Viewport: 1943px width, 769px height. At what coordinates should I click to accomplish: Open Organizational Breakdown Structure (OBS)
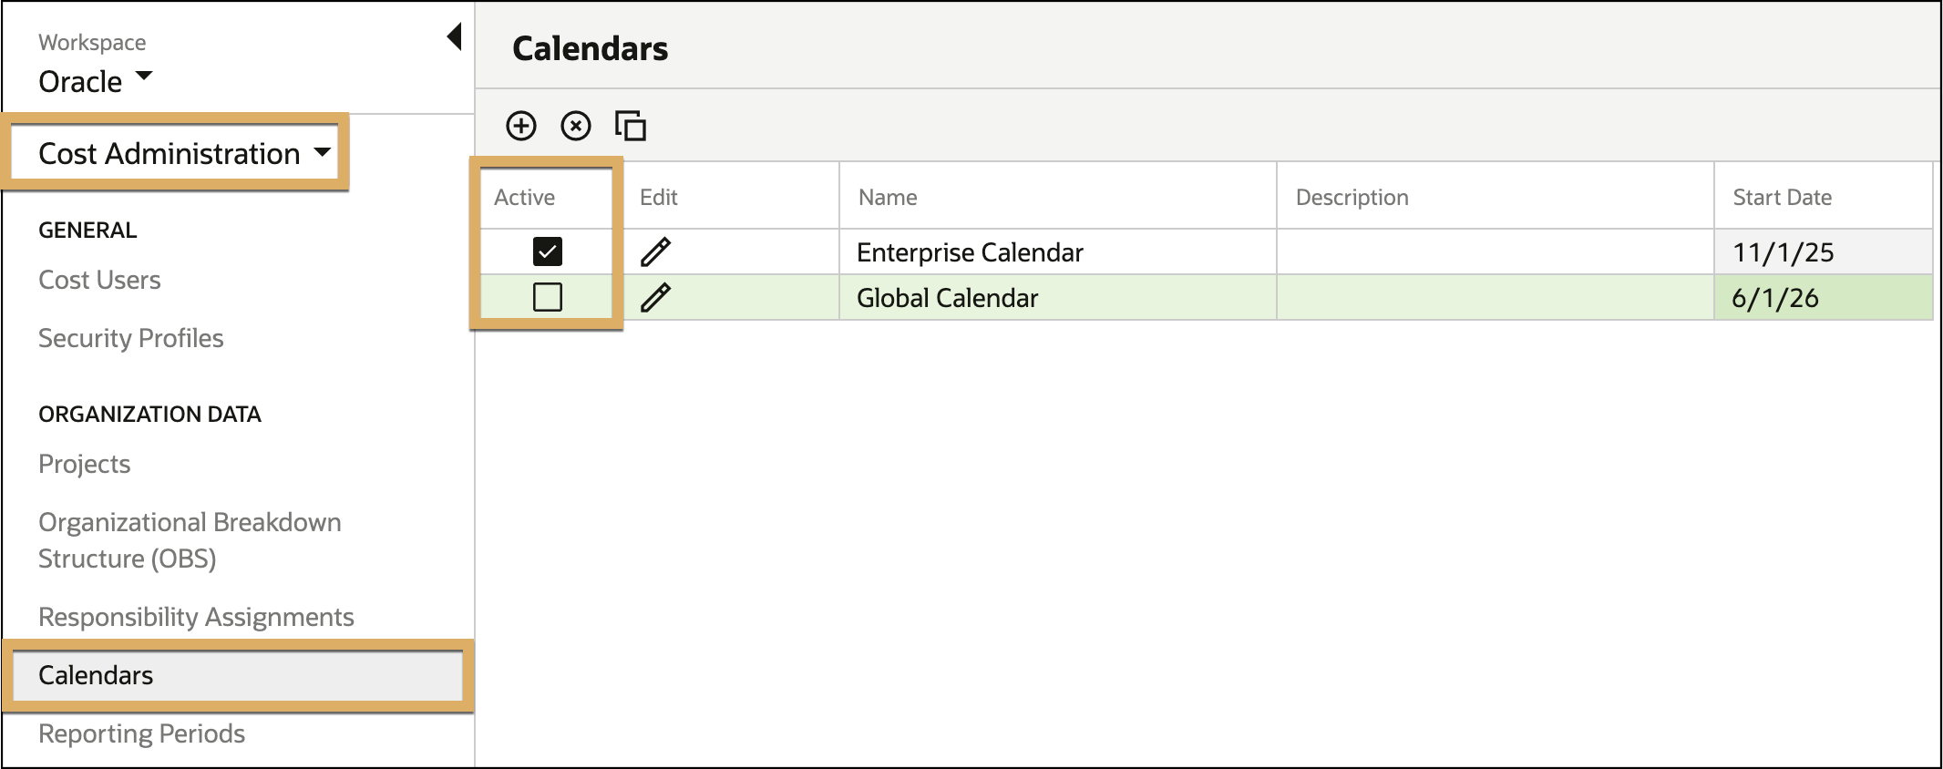click(x=190, y=540)
